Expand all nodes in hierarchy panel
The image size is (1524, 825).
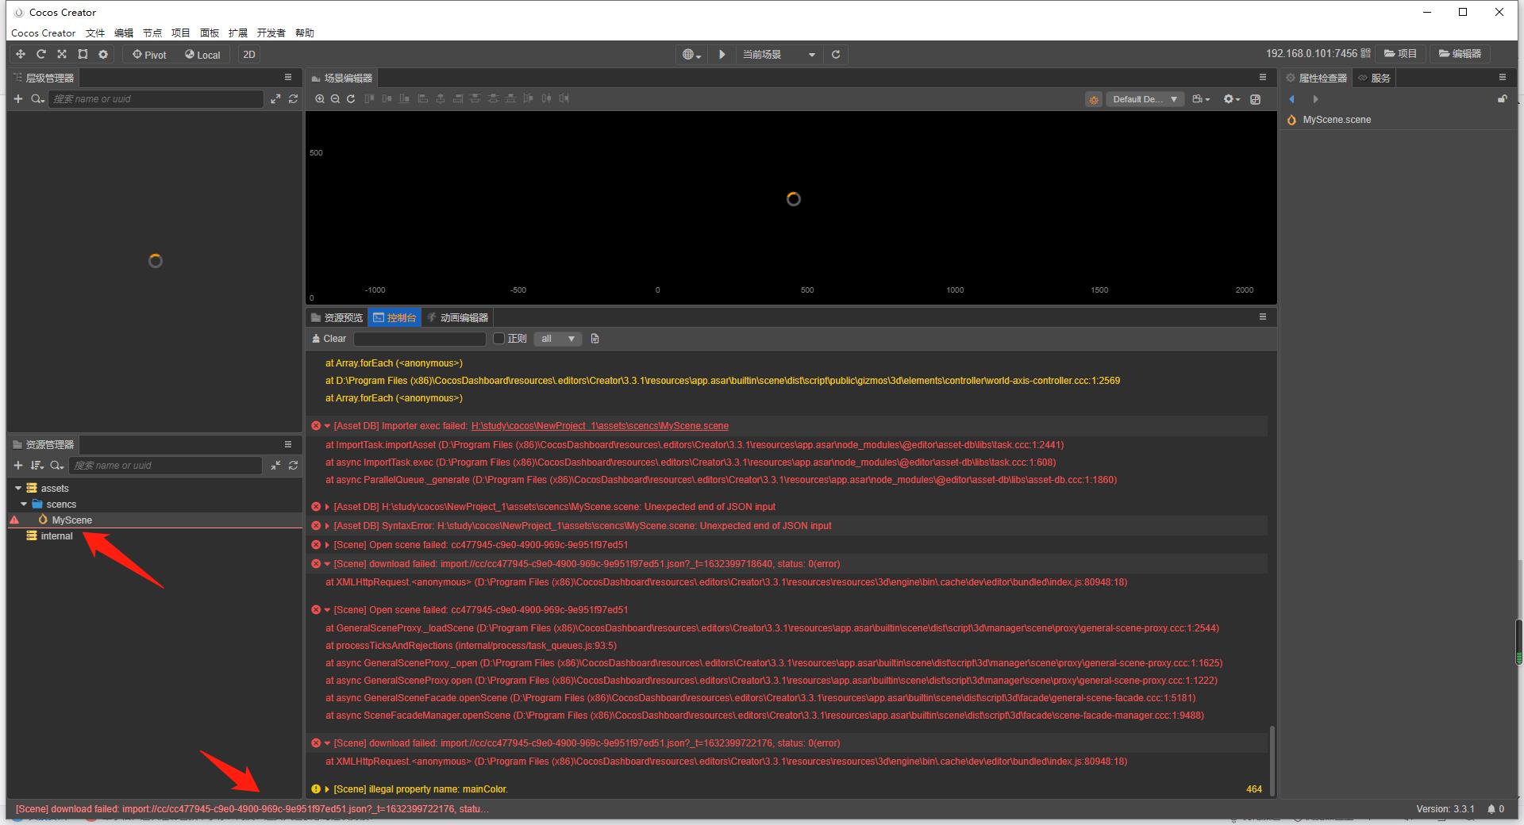(x=275, y=99)
